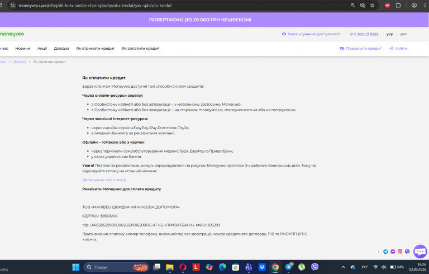
Task: Open the browser Extensions puzzle icon
Action: pos(398,5)
